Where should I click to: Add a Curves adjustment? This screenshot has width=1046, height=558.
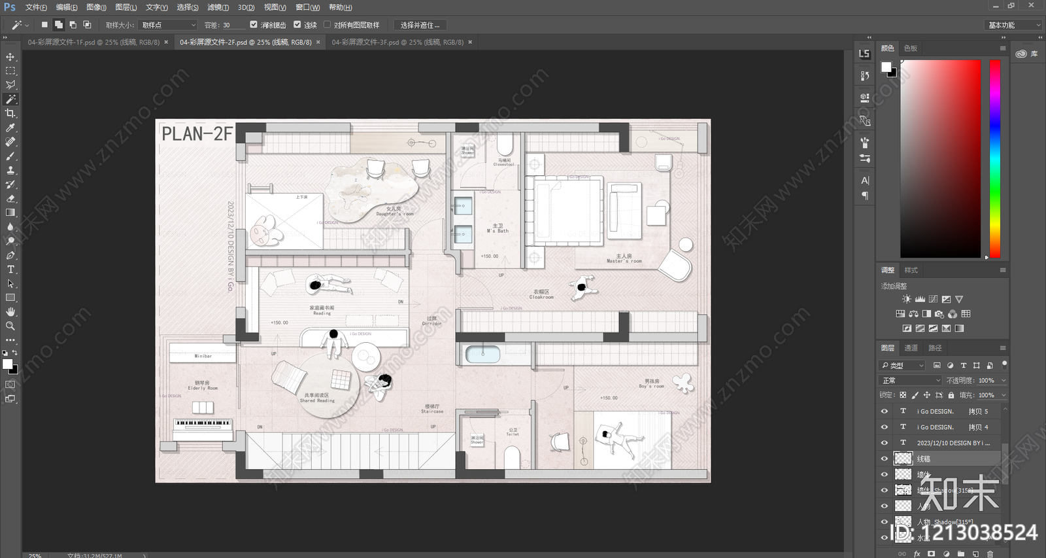[933, 299]
